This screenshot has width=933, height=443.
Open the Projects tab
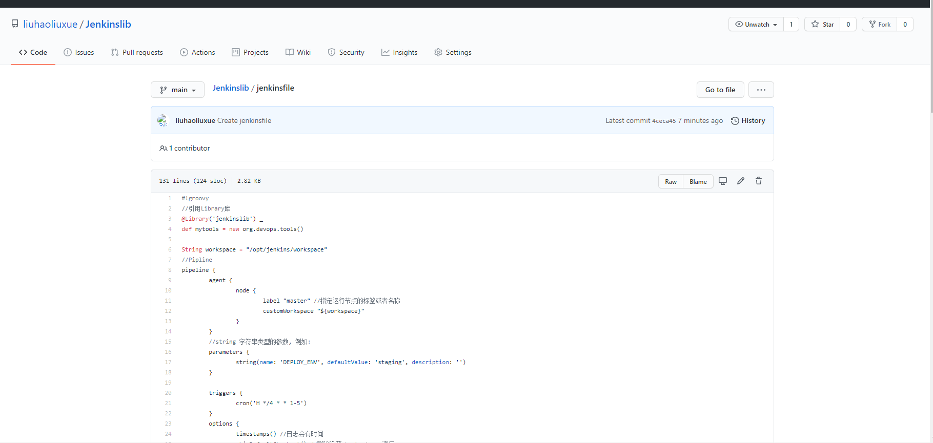click(x=250, y=52)
